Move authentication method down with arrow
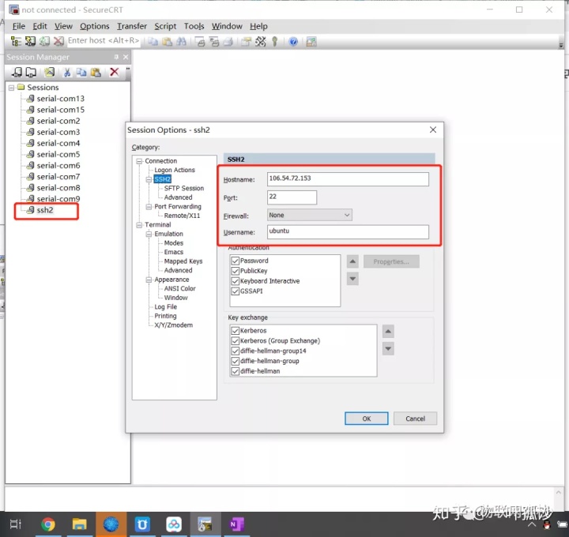The width and height of the screenshot is (569, 537). [x=352, y=279]
